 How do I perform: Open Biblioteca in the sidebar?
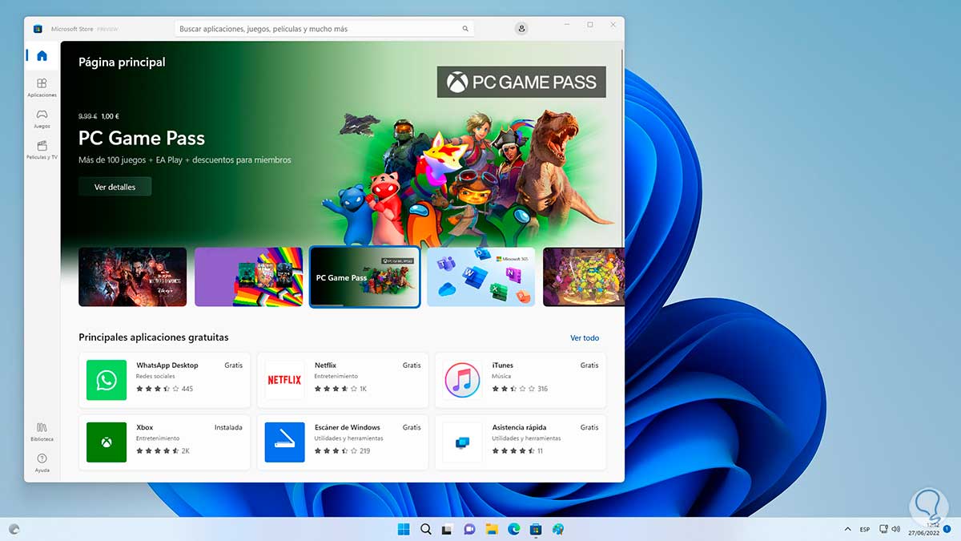coord(42,432)
